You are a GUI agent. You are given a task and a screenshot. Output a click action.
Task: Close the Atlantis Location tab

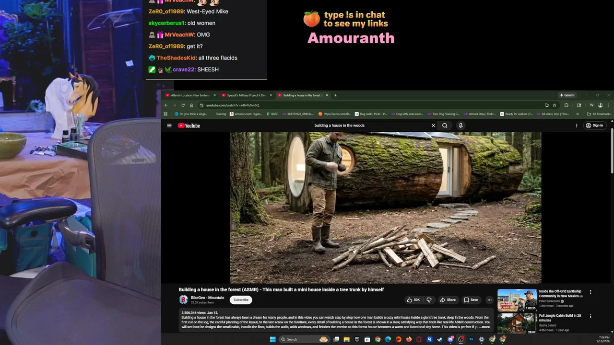(x=214, y=95)
